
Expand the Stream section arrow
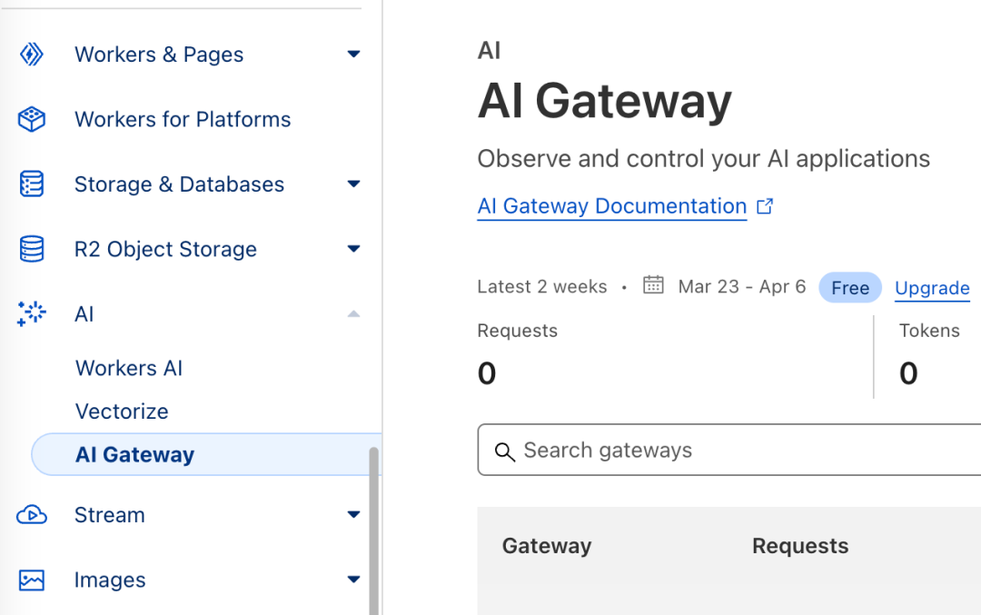[x=353, y=515]
